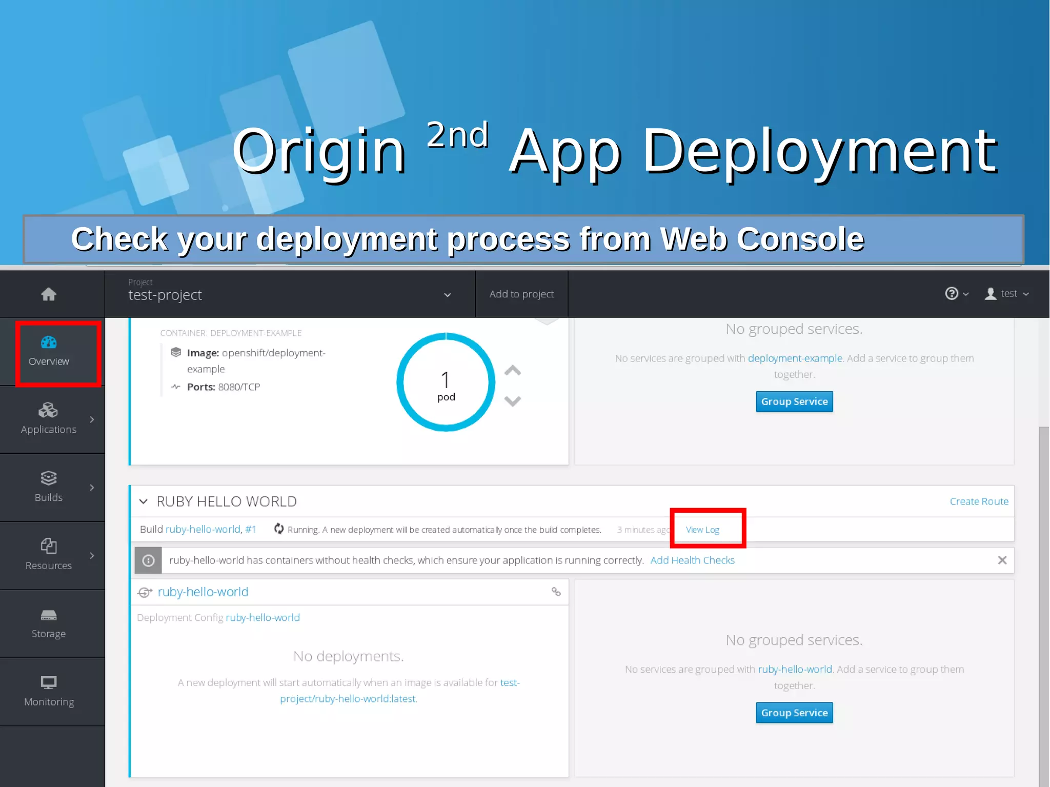Open Deployment Config ruby-hello-world link
The height and width of the screenshot is (787, 1050).
263,618
